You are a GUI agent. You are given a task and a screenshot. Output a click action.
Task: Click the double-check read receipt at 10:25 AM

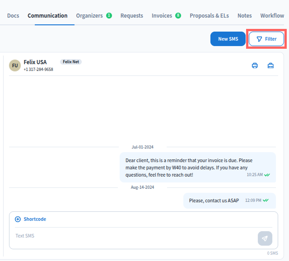267,175
